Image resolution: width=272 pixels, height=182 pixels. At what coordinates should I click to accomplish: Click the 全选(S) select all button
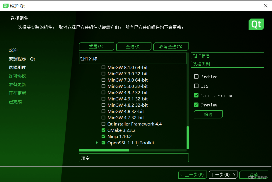coord(134,46)
